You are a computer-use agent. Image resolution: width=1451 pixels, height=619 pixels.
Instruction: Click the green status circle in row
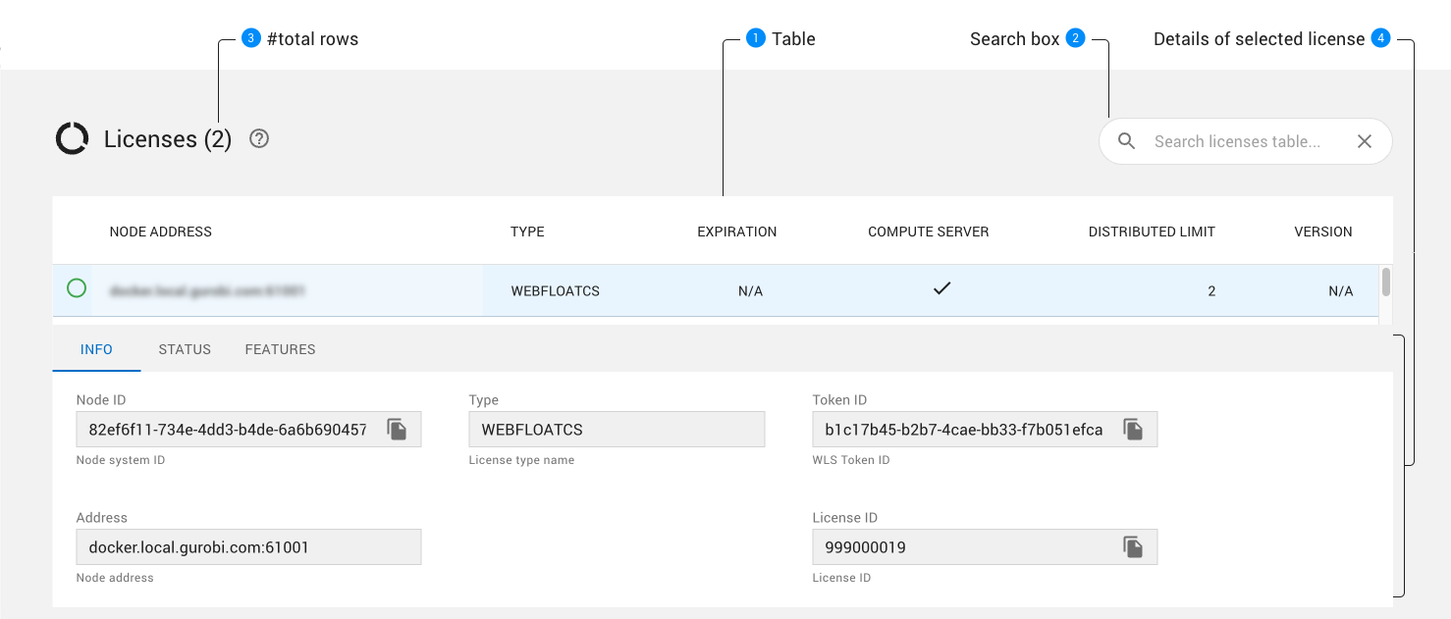77,288
